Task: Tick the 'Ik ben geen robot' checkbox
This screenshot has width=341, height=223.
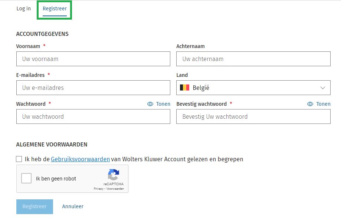Action: click(26, 178)
